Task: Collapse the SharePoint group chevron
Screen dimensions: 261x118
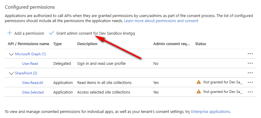Action: click(11, 73)
